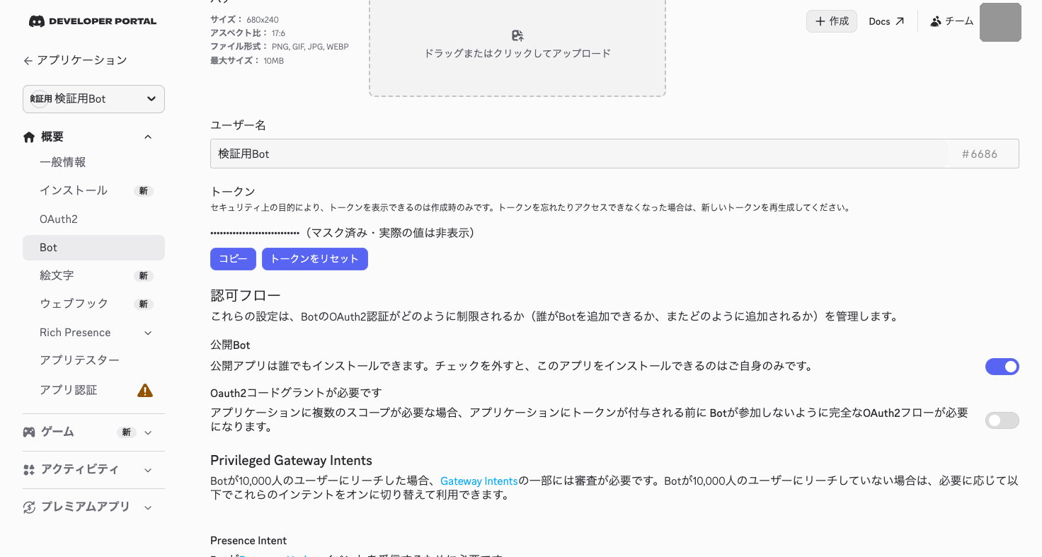This screenshot has height=557, width=1042.
Task: Open the 検証用Bot application dropdown
Action: (93, 99)
